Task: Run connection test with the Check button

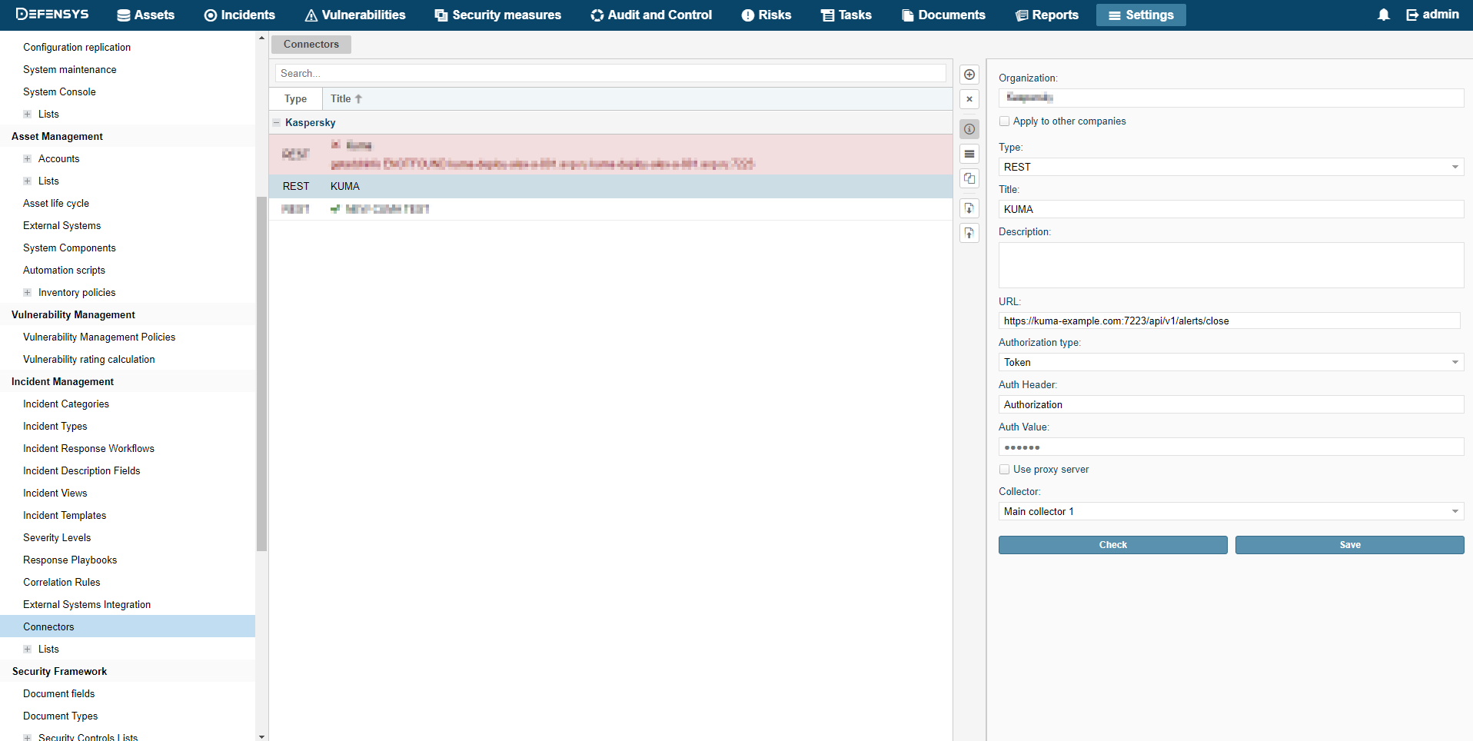Action: tap(1112, 544)
